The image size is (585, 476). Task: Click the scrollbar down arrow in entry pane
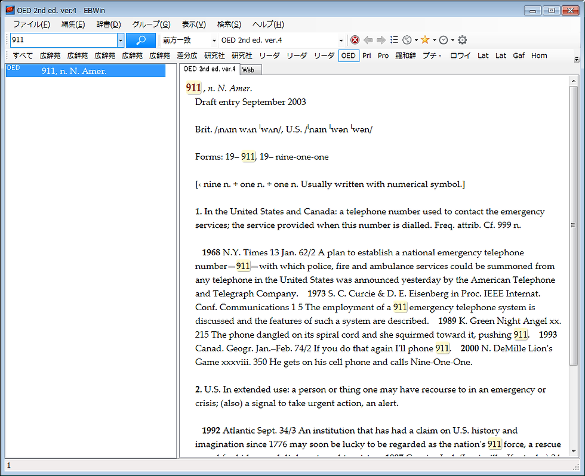click(574, 452)
